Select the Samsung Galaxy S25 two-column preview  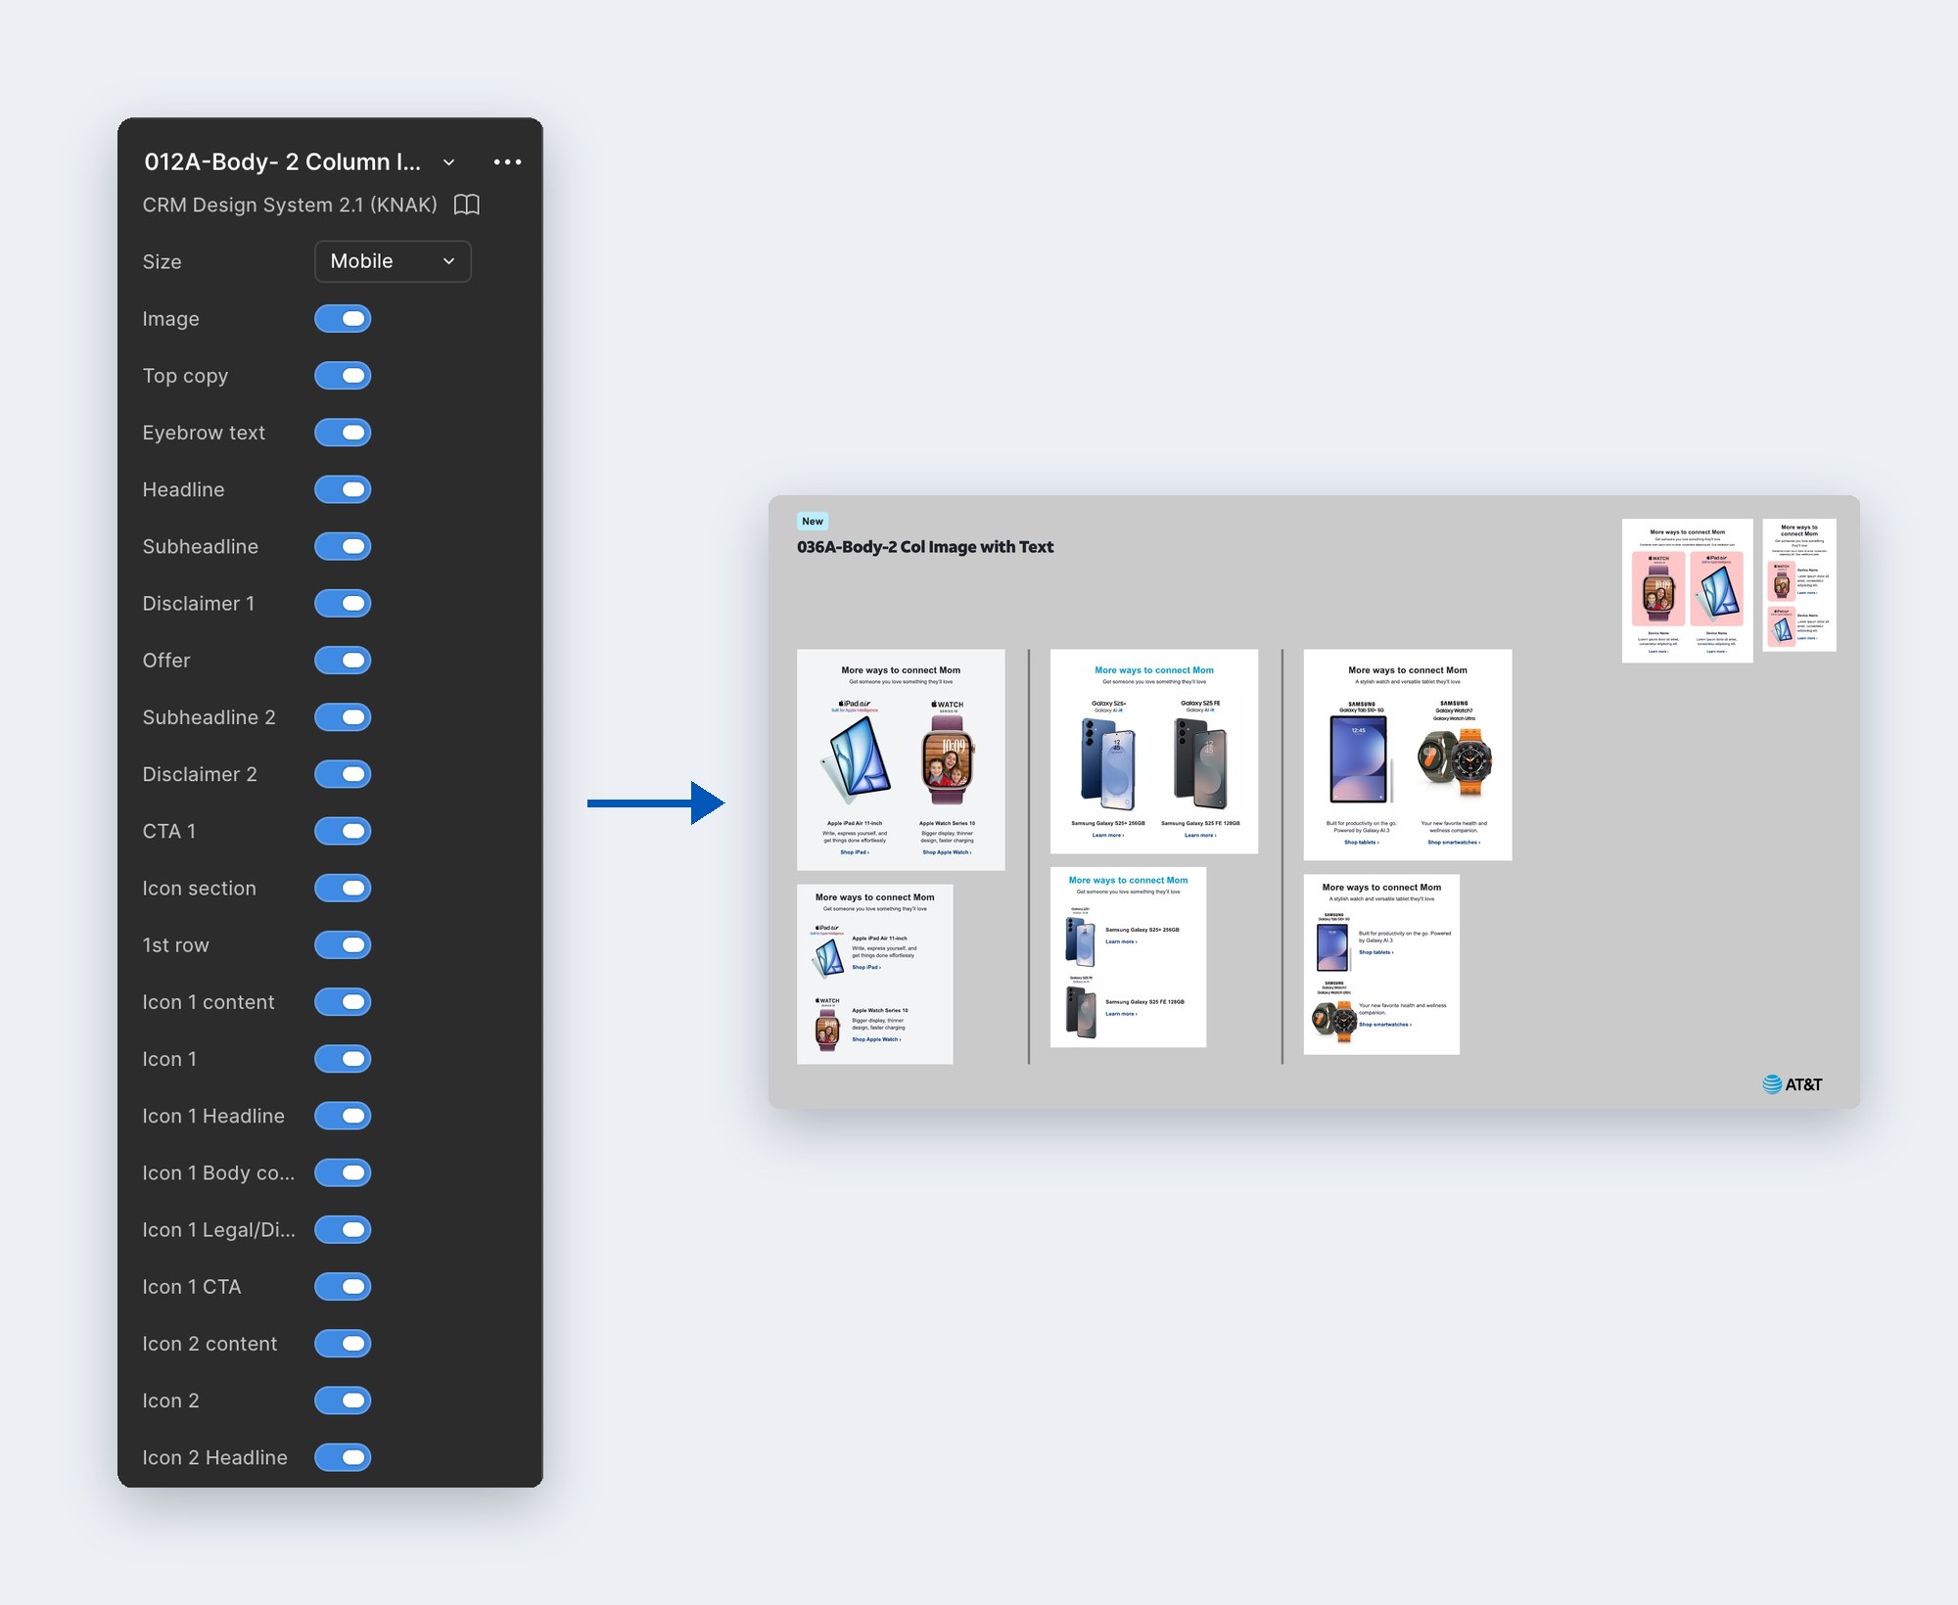coord(1154,752)
